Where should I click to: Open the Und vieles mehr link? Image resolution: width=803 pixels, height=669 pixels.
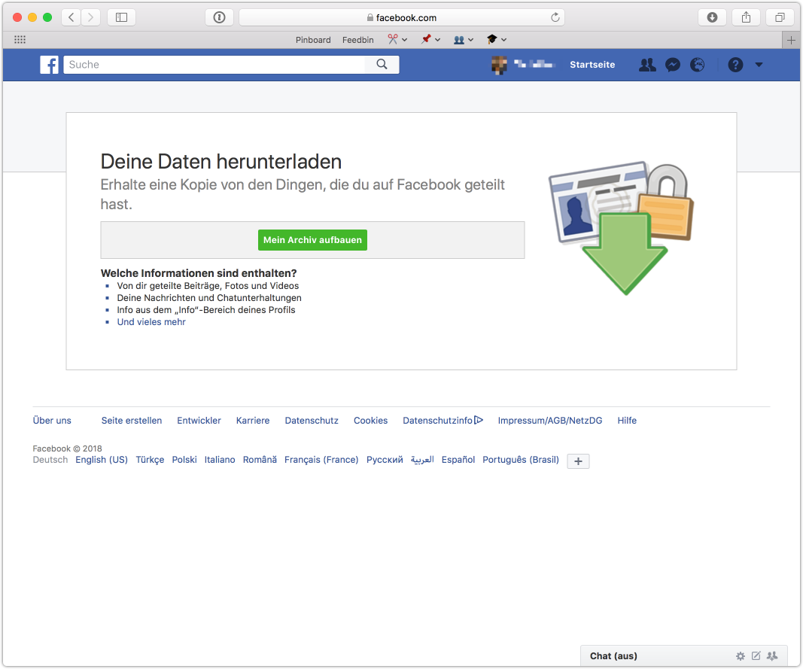[x=151, y=322]
